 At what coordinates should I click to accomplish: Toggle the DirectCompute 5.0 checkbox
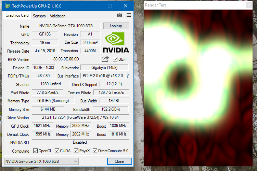tap(95, 151)
